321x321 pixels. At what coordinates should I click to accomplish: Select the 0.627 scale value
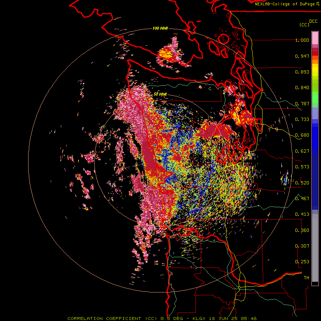pyautogui.click(x=302, y=151)
